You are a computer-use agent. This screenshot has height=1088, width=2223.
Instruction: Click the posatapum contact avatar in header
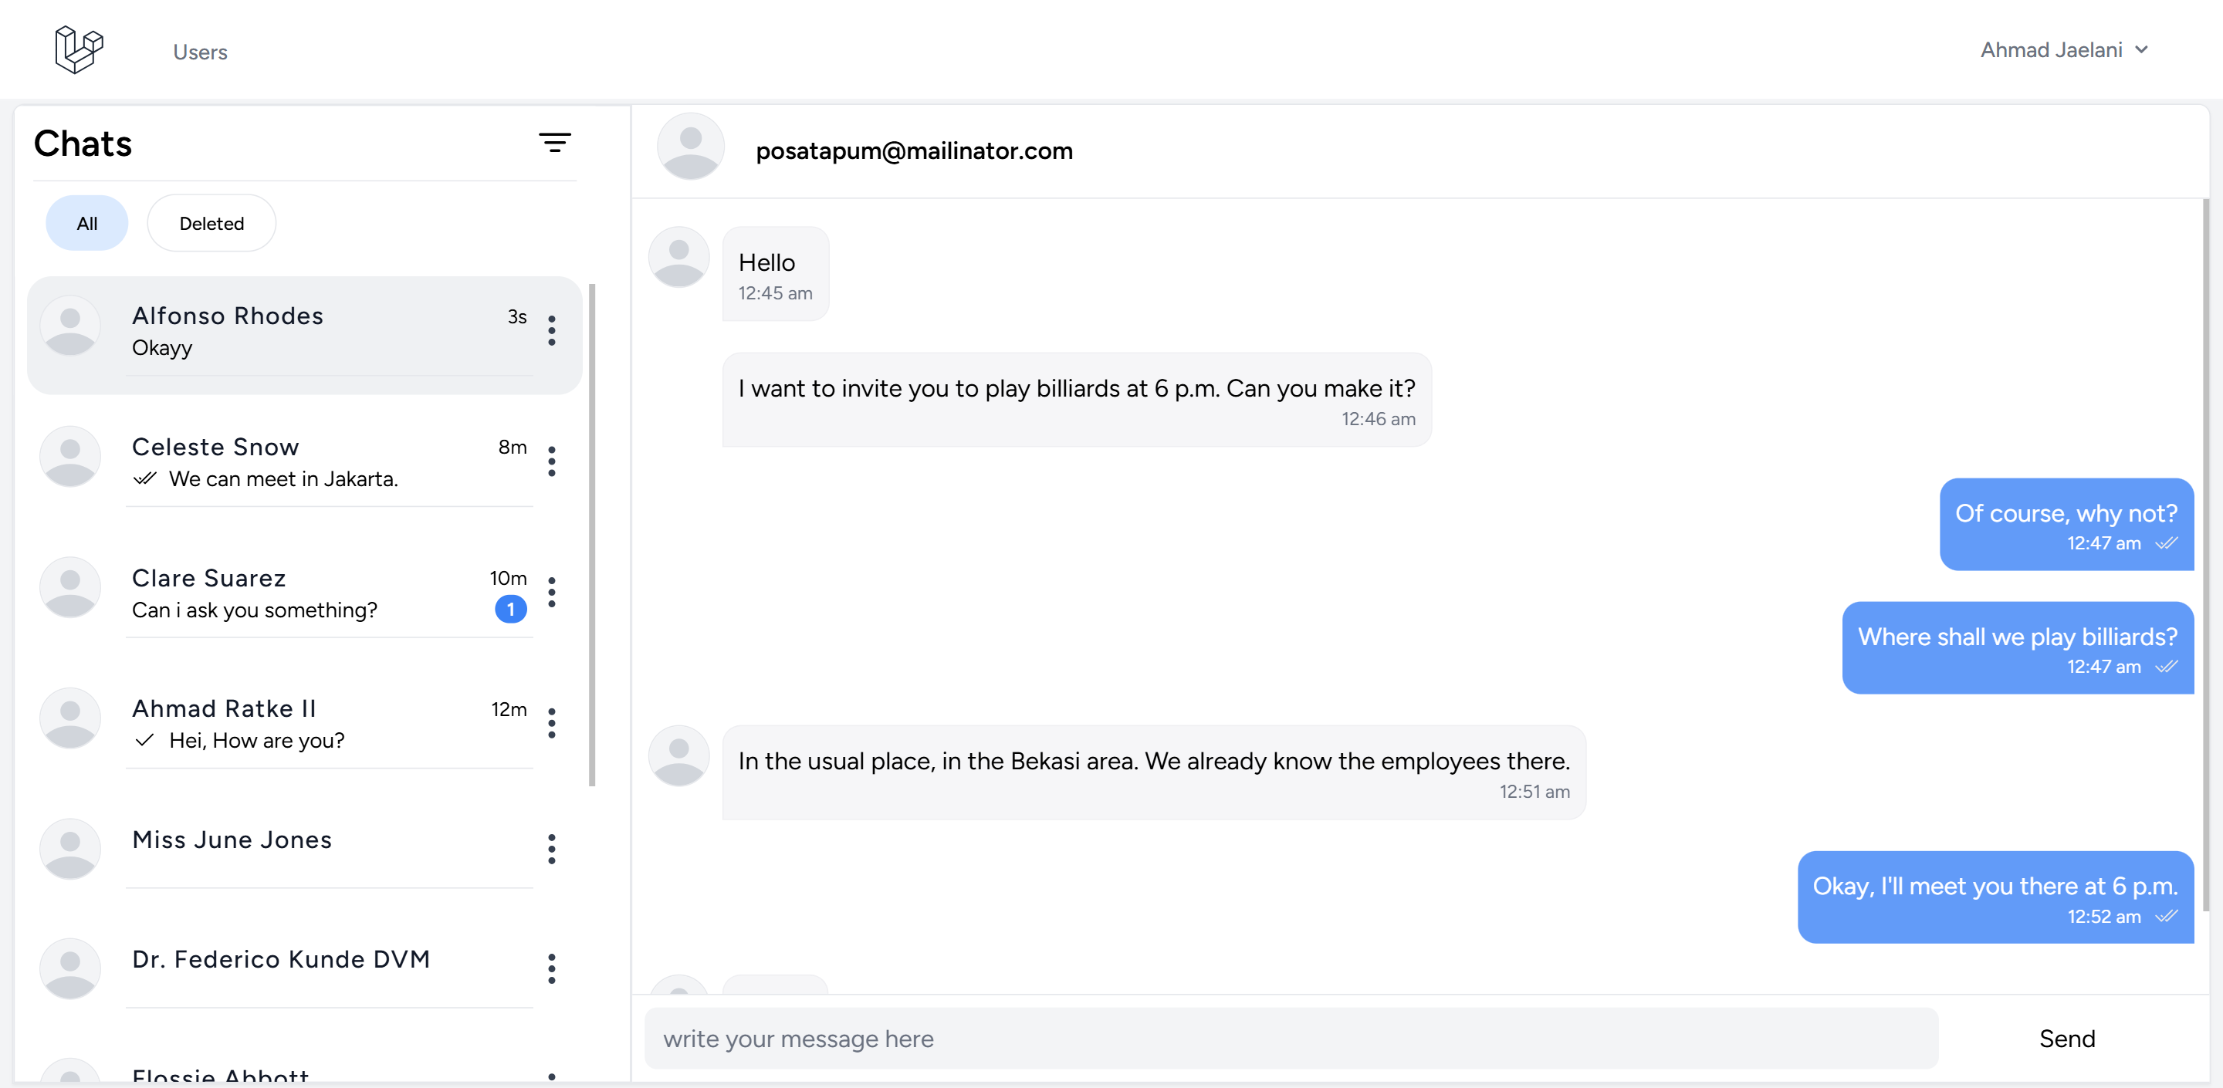point(690,147)
